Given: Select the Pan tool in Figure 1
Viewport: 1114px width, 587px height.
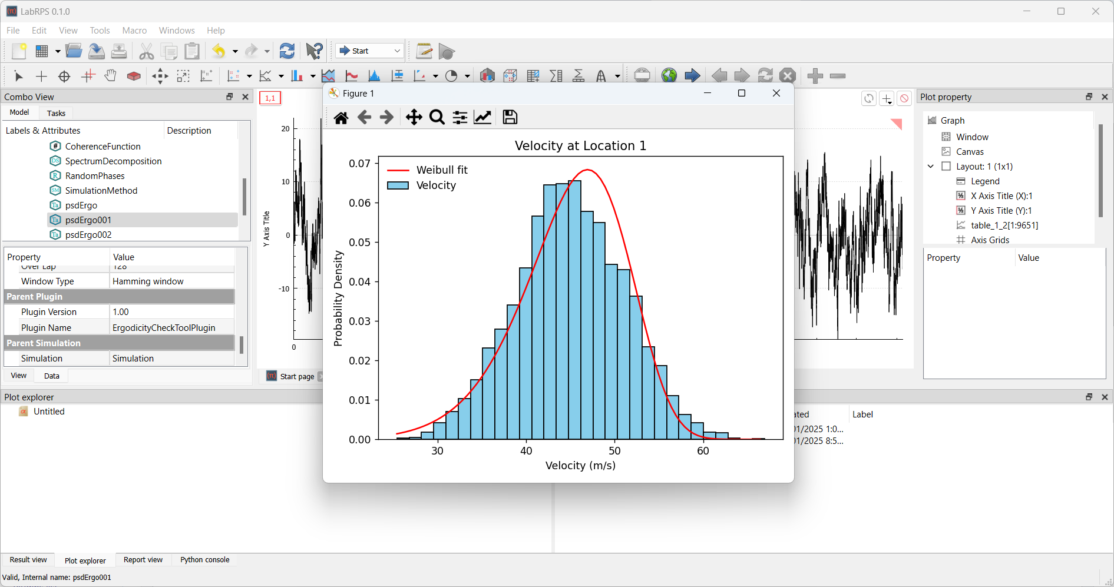Looking at the screenshot, I should coord(414,118).
